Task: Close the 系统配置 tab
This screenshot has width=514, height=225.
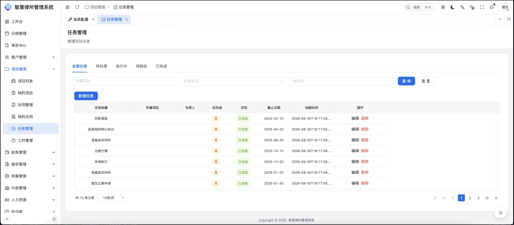Action: (93, 20)
